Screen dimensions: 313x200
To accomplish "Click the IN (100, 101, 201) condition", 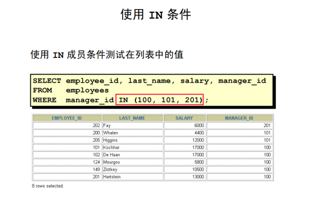I will 159,99.
